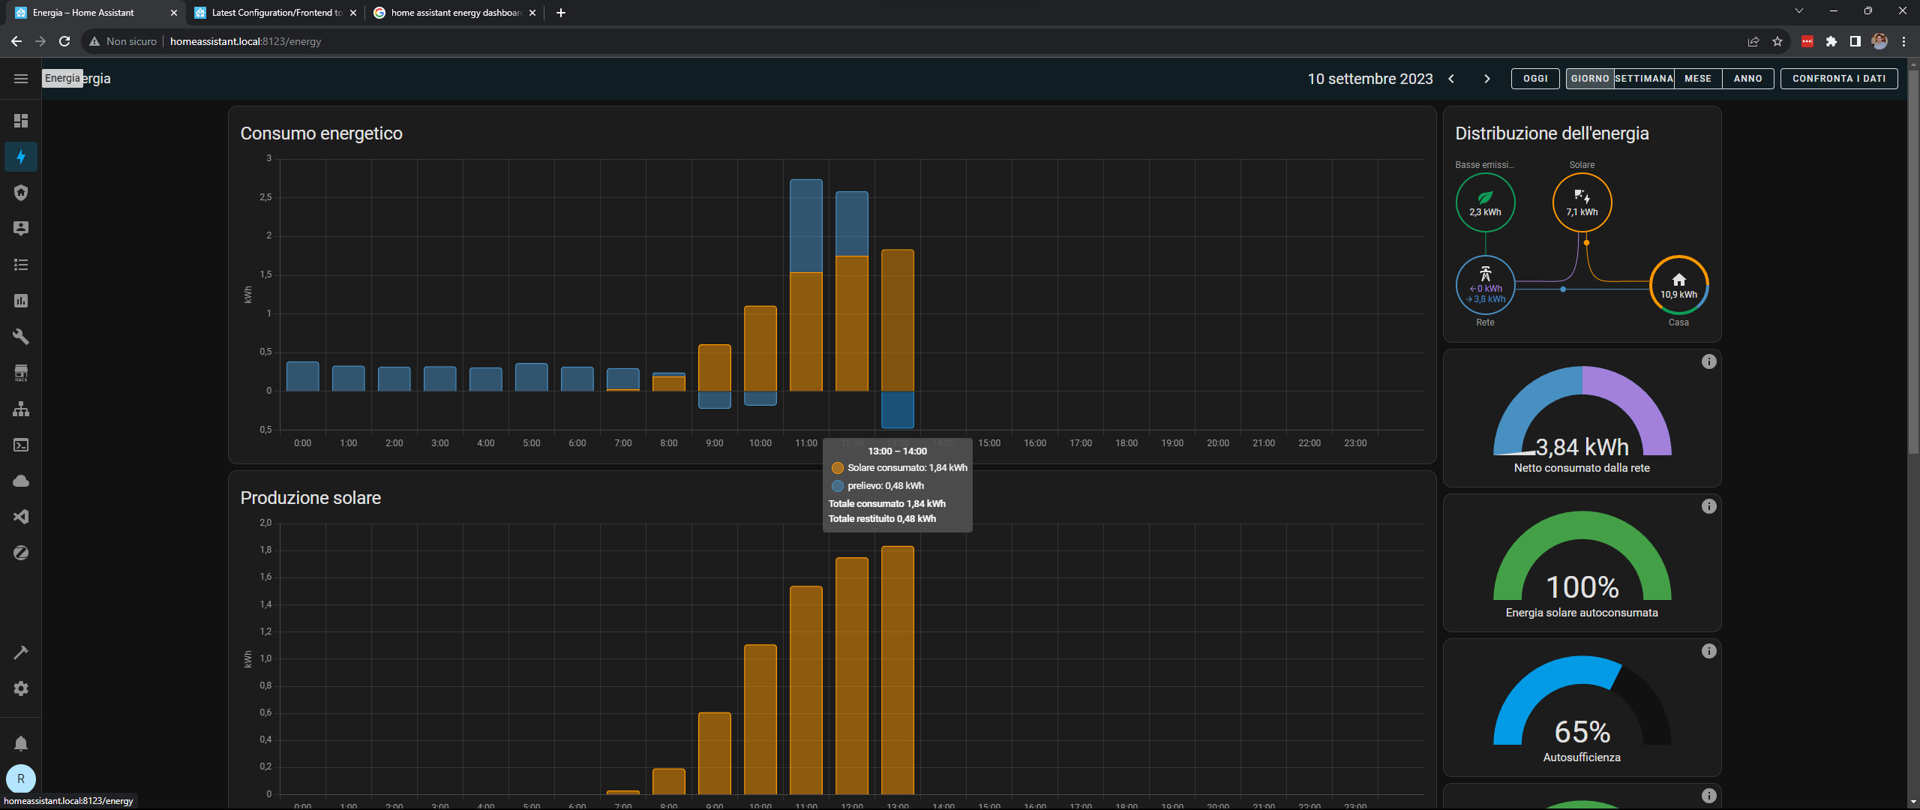Open VS Code from the sidebar

(x=21, y=517)
